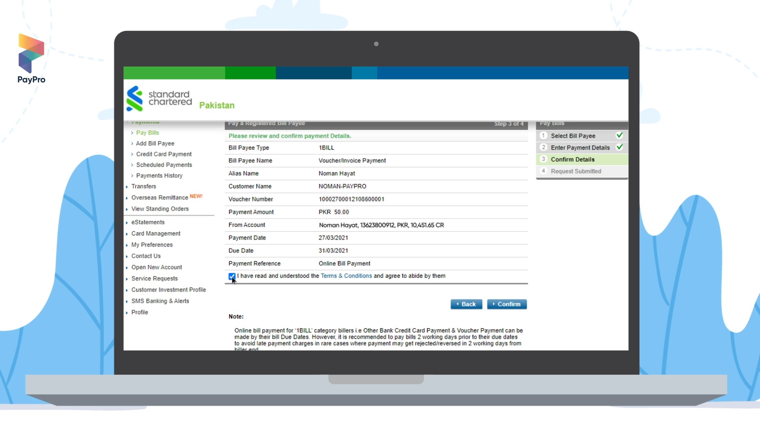Viewport: 760px width, 427px height.
Task: Click due date 31/03/2021
Action: coord(333,251)
